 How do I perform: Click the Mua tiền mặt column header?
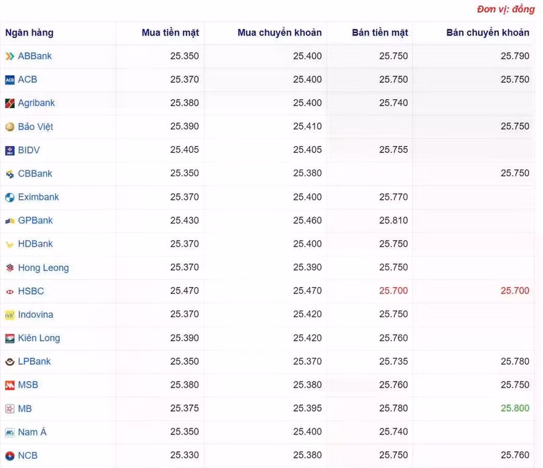pos(170,33)
